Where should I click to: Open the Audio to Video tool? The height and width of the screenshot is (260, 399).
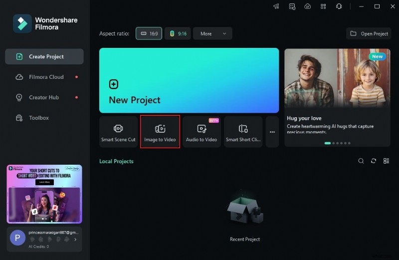coord(201,132)
